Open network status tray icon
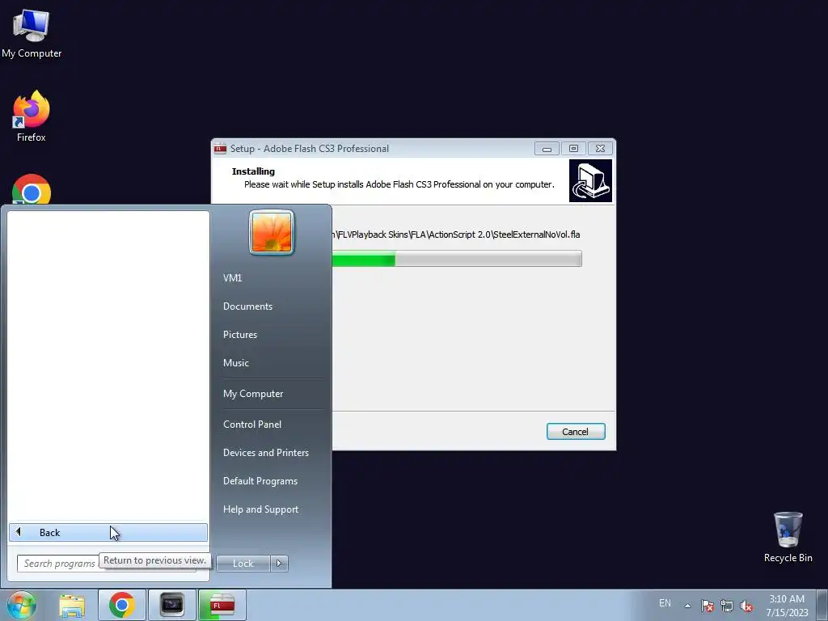Image resolution: width=828 pixels, height=621 pixels. click(x=727, y=606)
